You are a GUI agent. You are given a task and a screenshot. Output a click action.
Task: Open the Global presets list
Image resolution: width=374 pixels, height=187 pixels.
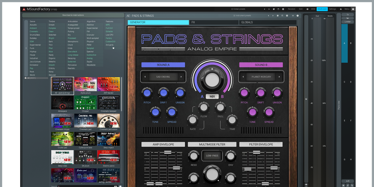[238, 9]
